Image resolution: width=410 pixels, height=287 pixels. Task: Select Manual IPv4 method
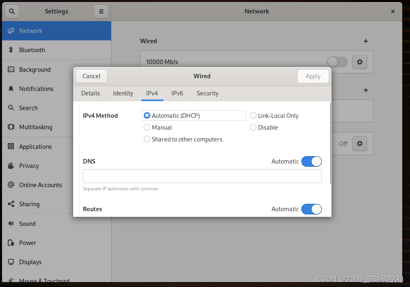point(158,128)
